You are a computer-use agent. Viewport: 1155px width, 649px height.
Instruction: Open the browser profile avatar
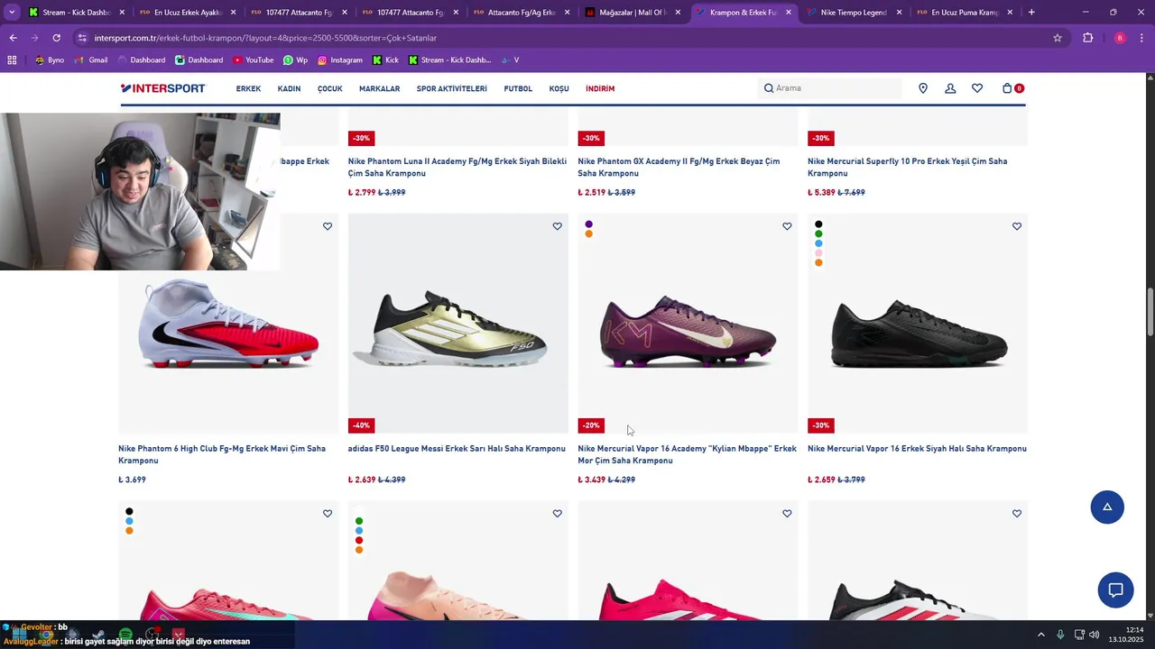pos(1120,38)
